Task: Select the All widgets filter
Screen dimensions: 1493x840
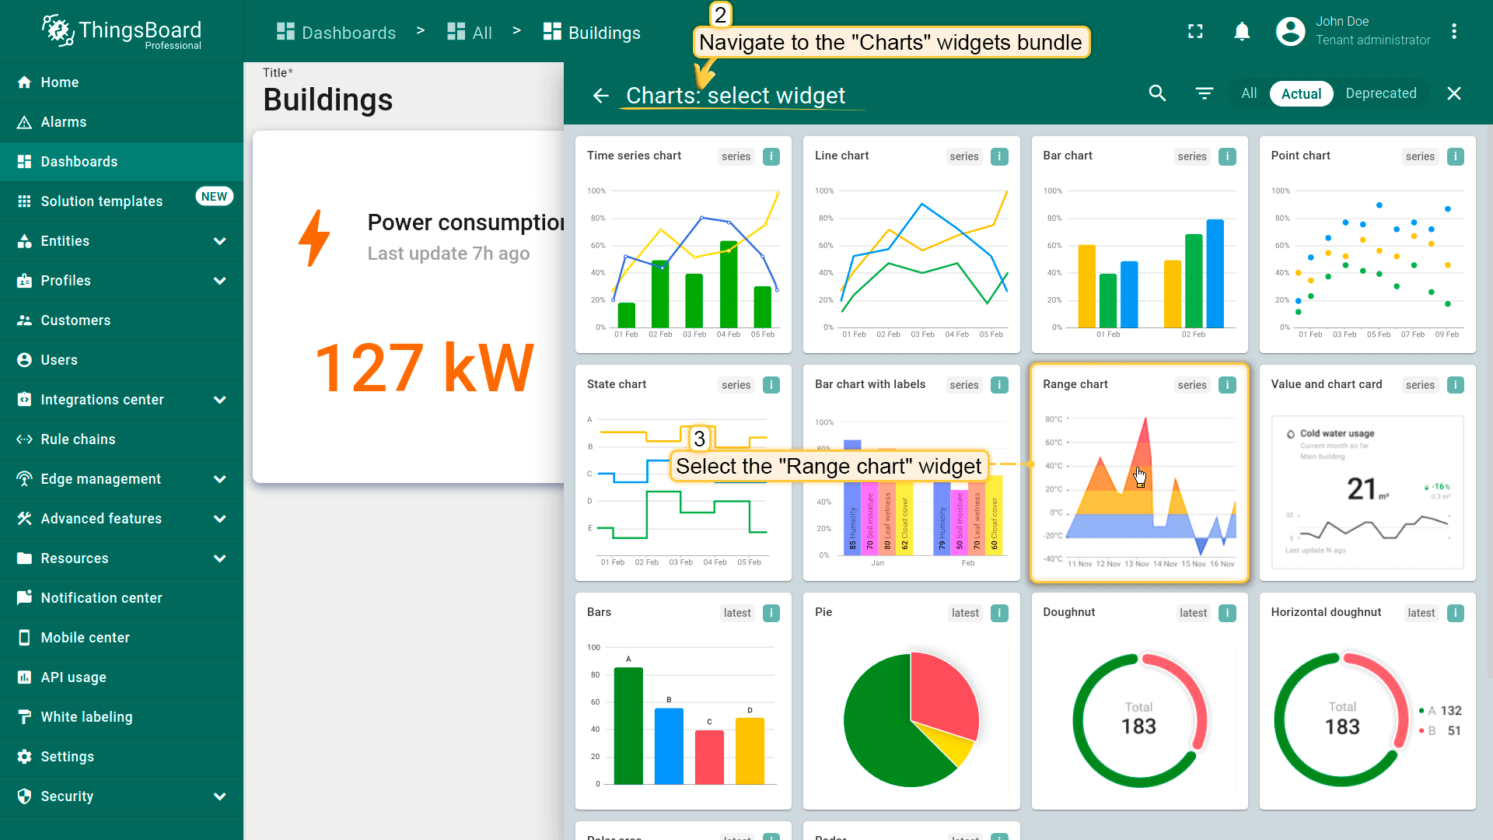Action: pos(1249,93)
